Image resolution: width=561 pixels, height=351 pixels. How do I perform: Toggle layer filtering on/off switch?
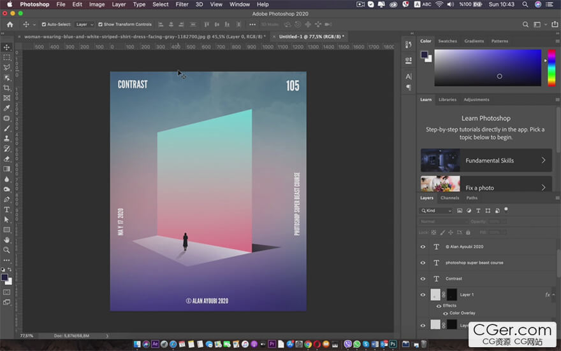coord(506,210)
